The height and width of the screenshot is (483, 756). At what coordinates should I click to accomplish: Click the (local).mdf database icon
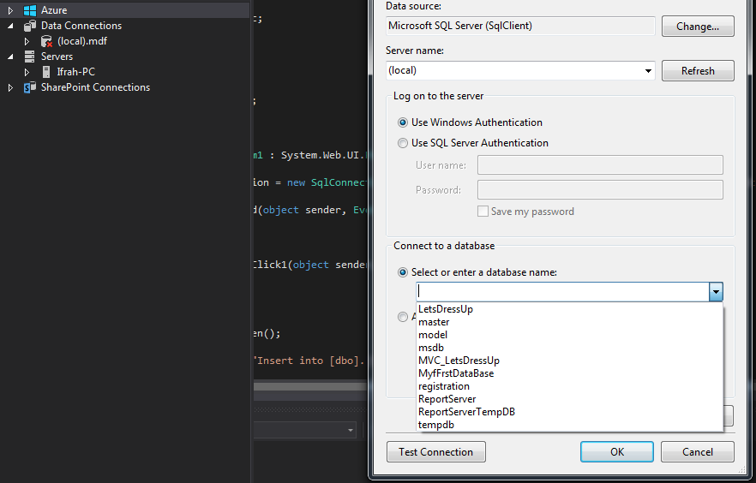(x=46, y=41)
